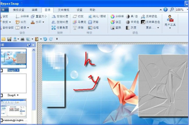
Task: Switch to the Text Capture (文本捕捉) tab
Action: click(63, 10)
